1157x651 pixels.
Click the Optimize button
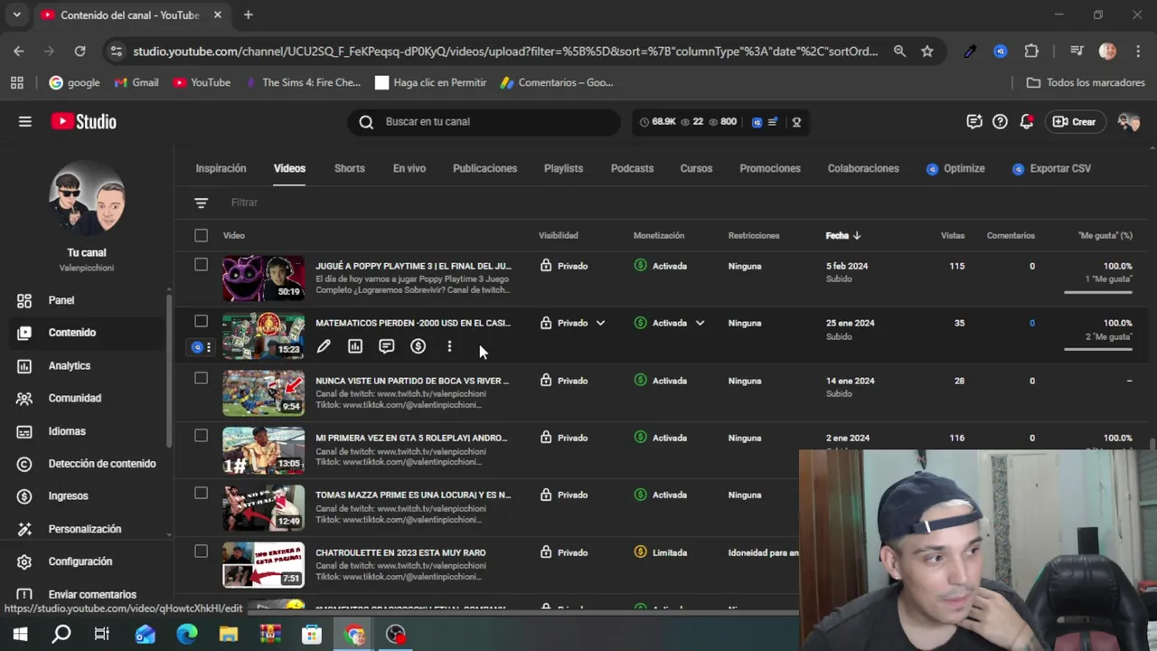955,168
